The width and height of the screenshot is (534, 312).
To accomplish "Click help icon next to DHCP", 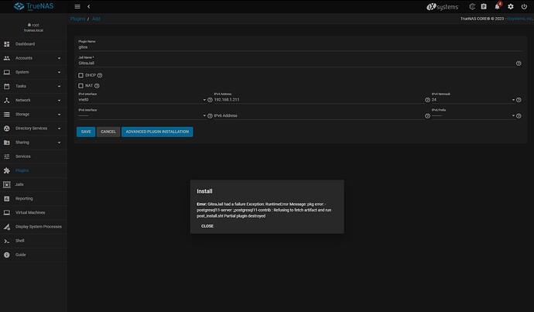I will (x=100, y=75).
